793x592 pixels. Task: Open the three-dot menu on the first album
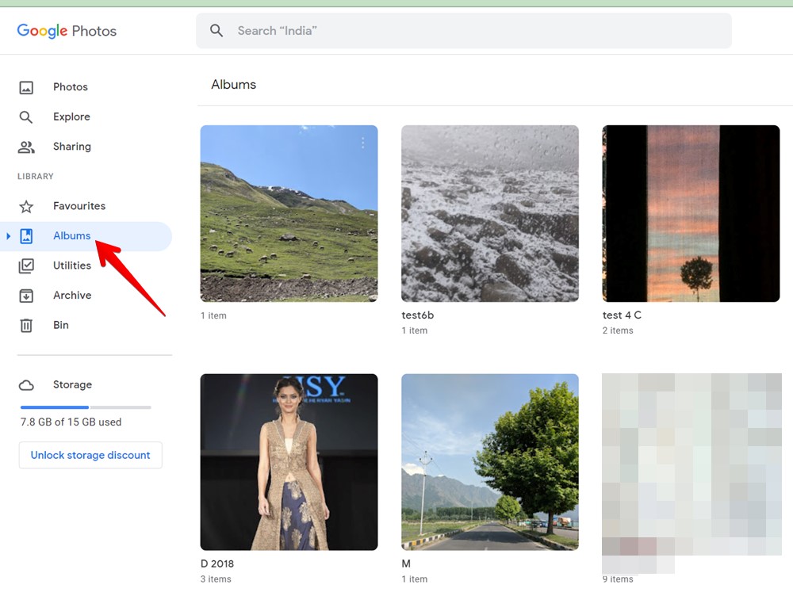363,143
